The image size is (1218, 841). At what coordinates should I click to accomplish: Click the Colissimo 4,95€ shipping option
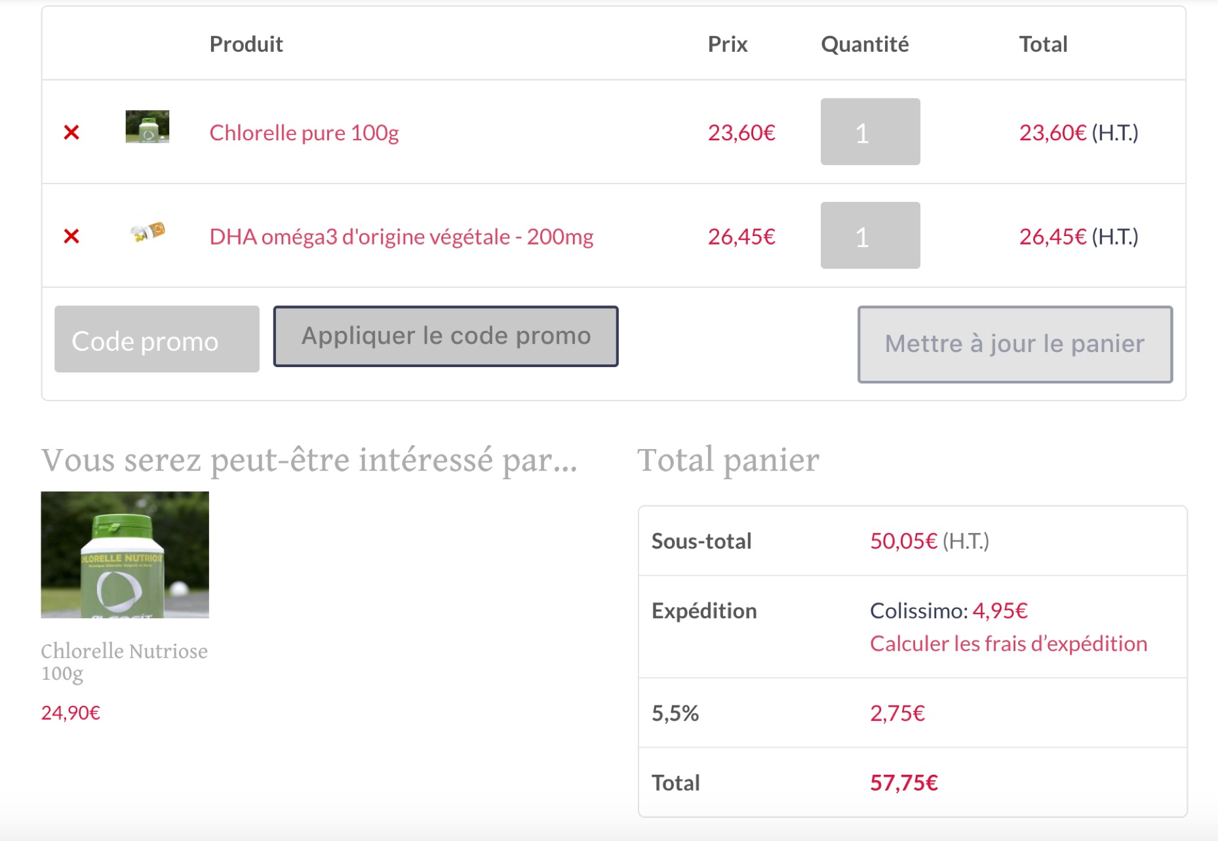point(949,611)
